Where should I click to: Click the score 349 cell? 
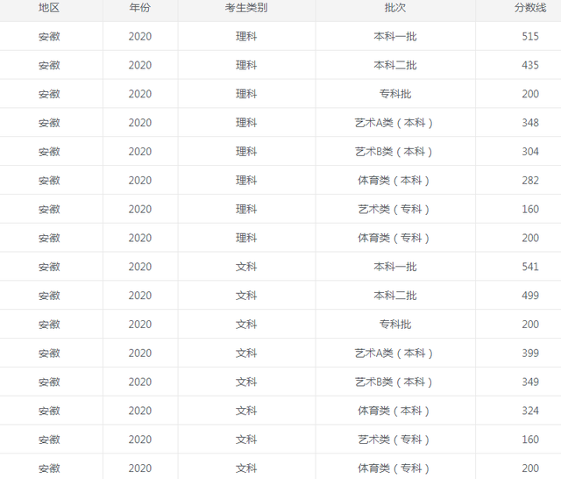pyautogui.click(x=530, y=382)
